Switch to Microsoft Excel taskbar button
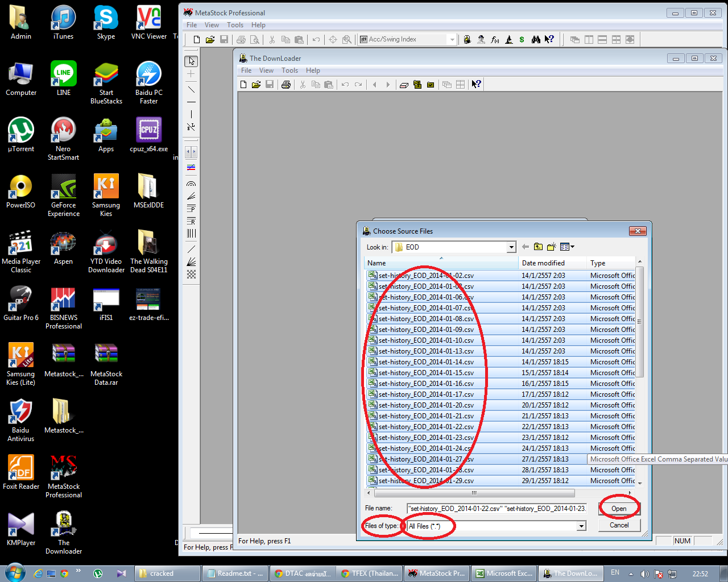The height and width of the screenshot is (582, 728). 504,573
